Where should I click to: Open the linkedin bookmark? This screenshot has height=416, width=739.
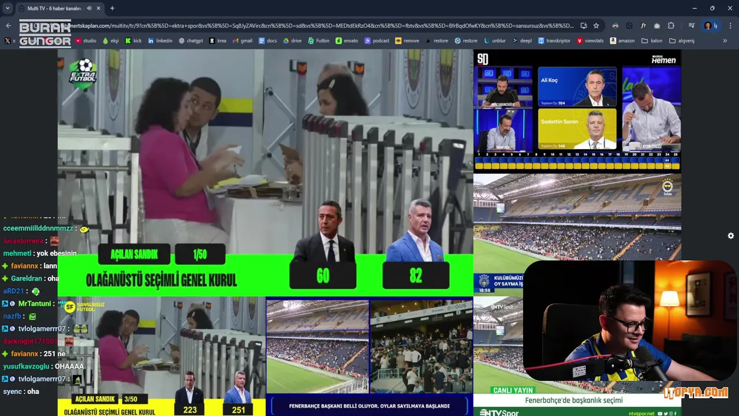tap(160, 41)
